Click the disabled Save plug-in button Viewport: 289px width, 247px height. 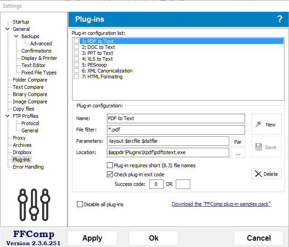tap(266, 147)
